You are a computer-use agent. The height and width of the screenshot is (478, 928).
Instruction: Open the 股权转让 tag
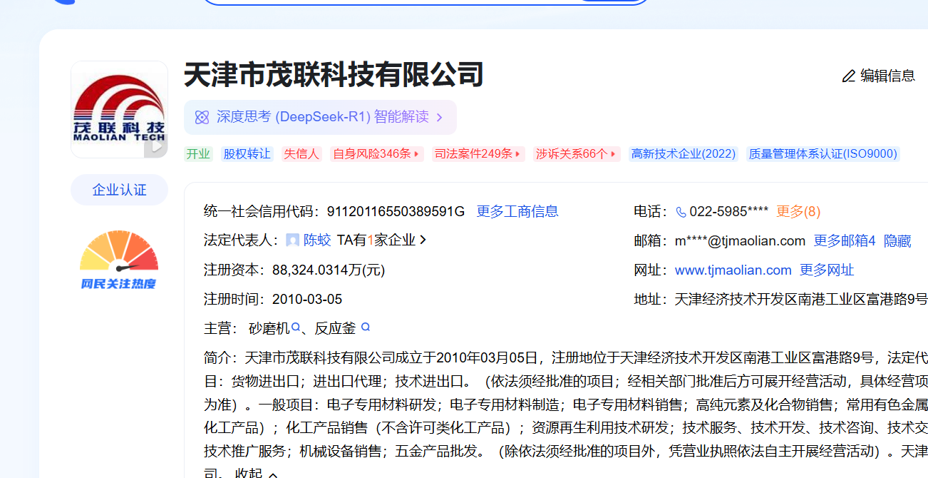pyautogui.click(x=247, y=154)
